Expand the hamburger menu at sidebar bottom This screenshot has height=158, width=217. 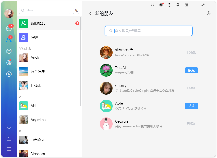click(9, 149)
